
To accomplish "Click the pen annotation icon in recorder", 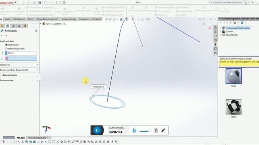I will click(x=163, y=130).
